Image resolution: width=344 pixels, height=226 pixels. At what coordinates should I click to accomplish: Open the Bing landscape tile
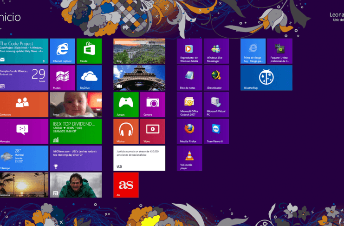click(139, 51)
